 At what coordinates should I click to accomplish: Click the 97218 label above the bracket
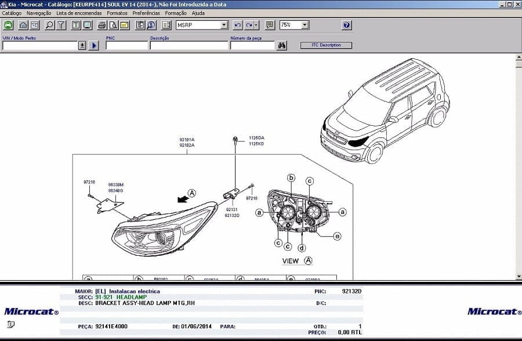pyautogui.click(x=89, y=182)
